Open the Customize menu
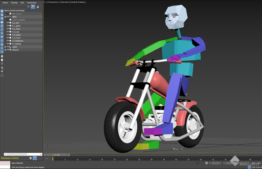Viewport: 262px width, 169px height. pos(31,3)
